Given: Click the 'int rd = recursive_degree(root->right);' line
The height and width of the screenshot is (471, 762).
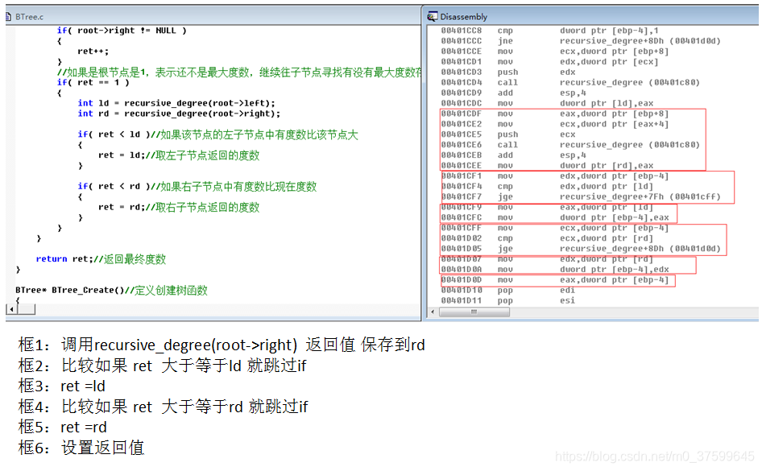Looking at the screenshot, I should click(x=179, y=114).
